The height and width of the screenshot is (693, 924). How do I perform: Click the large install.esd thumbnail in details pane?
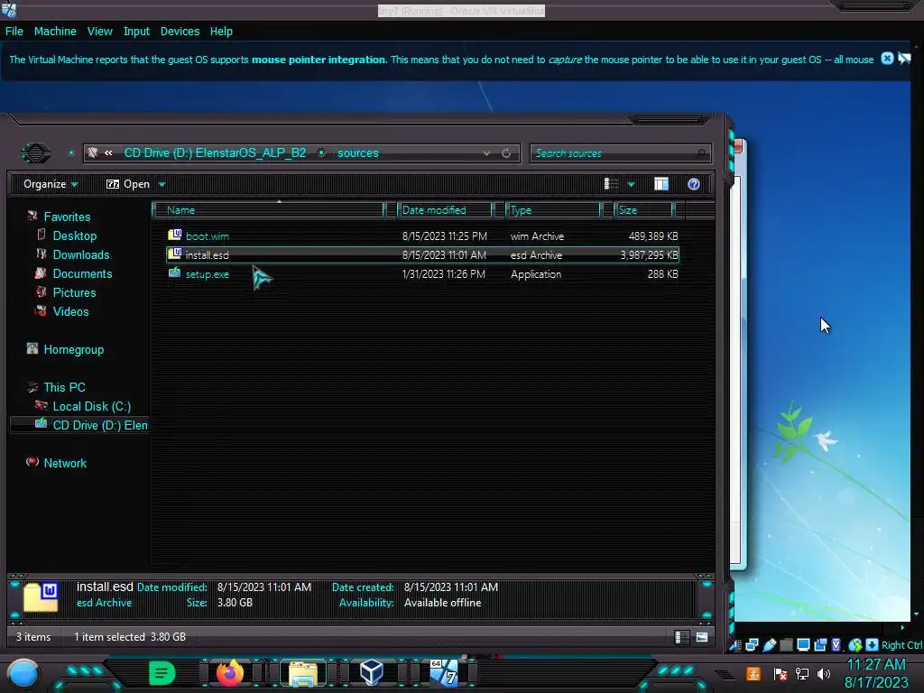coord(42,597)
